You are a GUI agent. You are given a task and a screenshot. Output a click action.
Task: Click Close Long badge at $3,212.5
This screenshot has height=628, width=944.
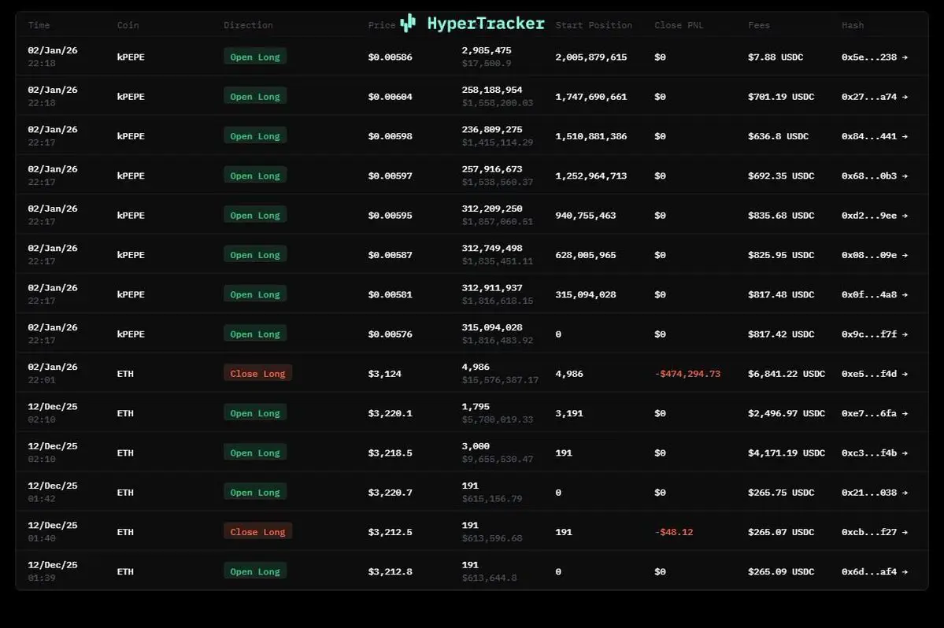click(x=257, y=532)
